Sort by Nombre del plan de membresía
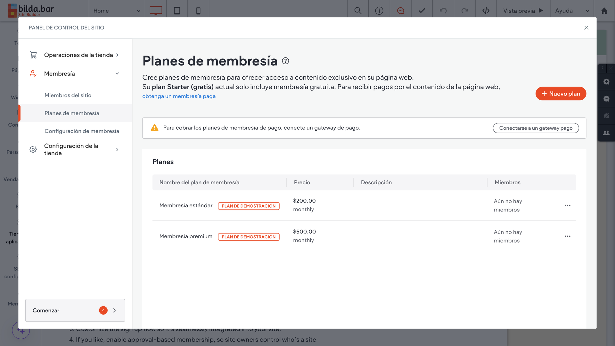The height and width of the screenshot is (346, 615). click(x=199, y=182)
